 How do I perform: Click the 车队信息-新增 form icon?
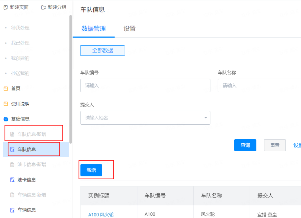coord(12,134)
